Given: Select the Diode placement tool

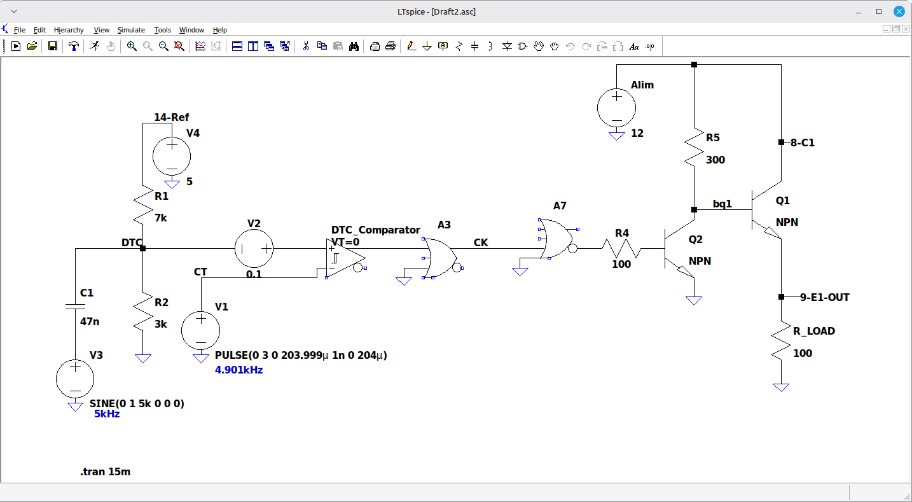Looking at the screenshot, I should [507, 46].
